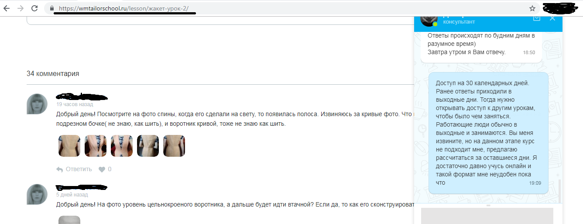The height and width of the screenshot is (224, 583).
Task: Click the chat window scrollbar thumb
Action: tap(559, 190)
